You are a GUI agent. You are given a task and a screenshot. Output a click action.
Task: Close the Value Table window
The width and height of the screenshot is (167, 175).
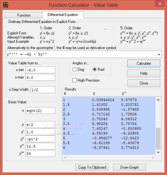pyautogui.click(x=160, y=4)
